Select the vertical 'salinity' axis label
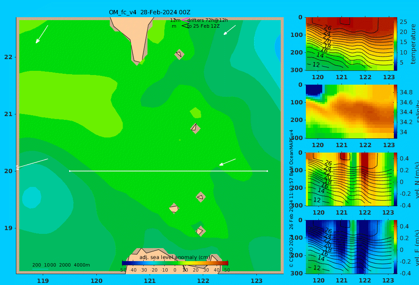 417,111
